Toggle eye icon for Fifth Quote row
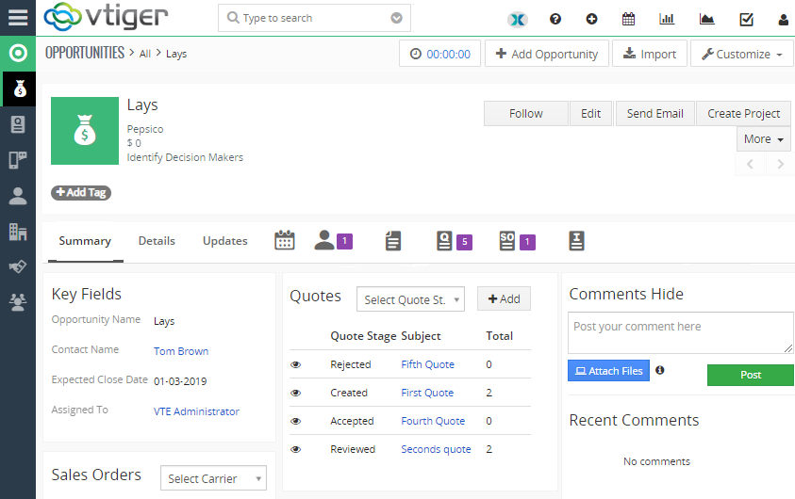The width and height of the screenshot is (795, 499). 296,364
